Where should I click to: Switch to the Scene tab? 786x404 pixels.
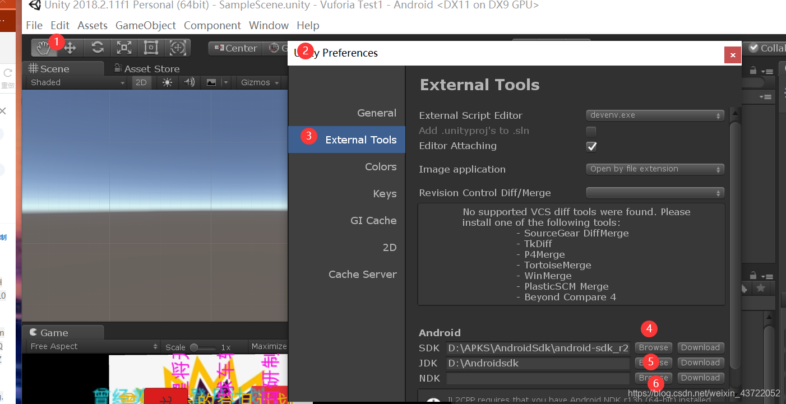coord(63,68)
